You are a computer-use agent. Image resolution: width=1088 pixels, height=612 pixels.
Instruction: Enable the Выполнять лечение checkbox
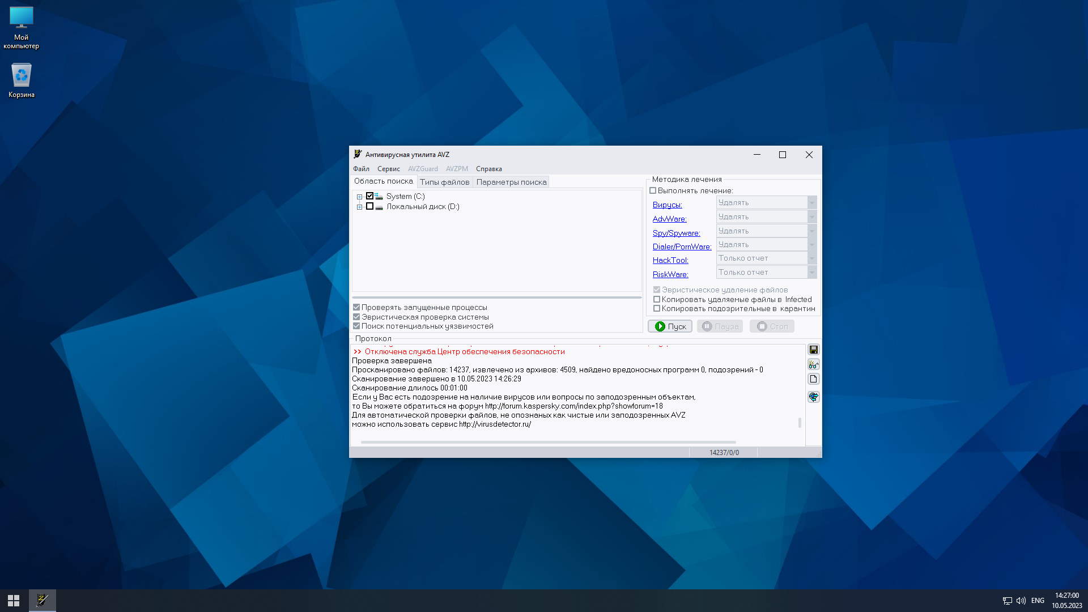(653, 191)
